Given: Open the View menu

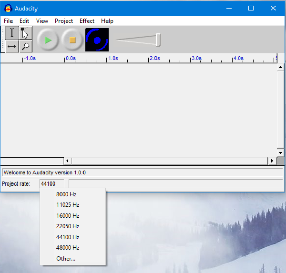Looking at the screenshot, I should (x=42, y=21).
